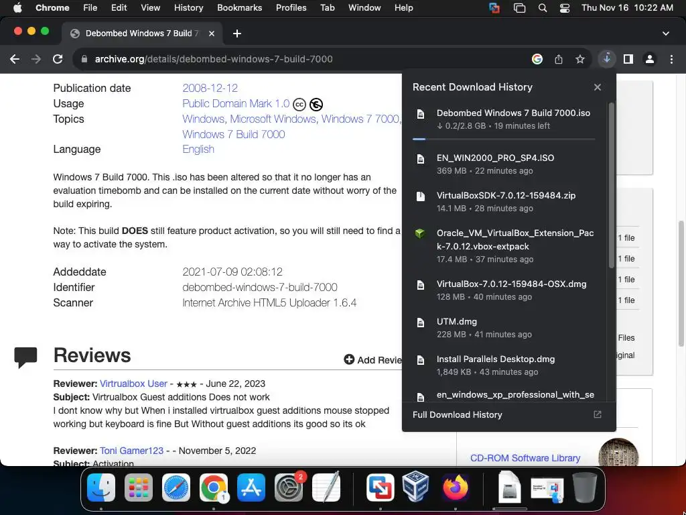The width and height of the screenshot is (686, 515).
Task: Open Control Center in menu bar
Action: pyautogui.click(x=564, y=7)
